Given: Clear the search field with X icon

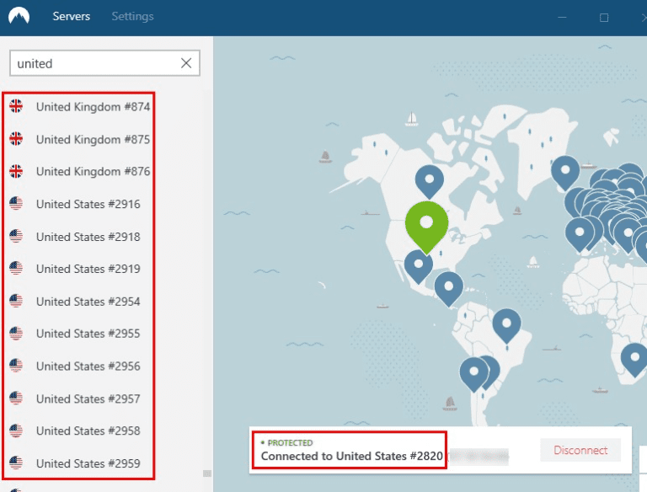Looking at the screenshot, I should (x=186, y=63).
